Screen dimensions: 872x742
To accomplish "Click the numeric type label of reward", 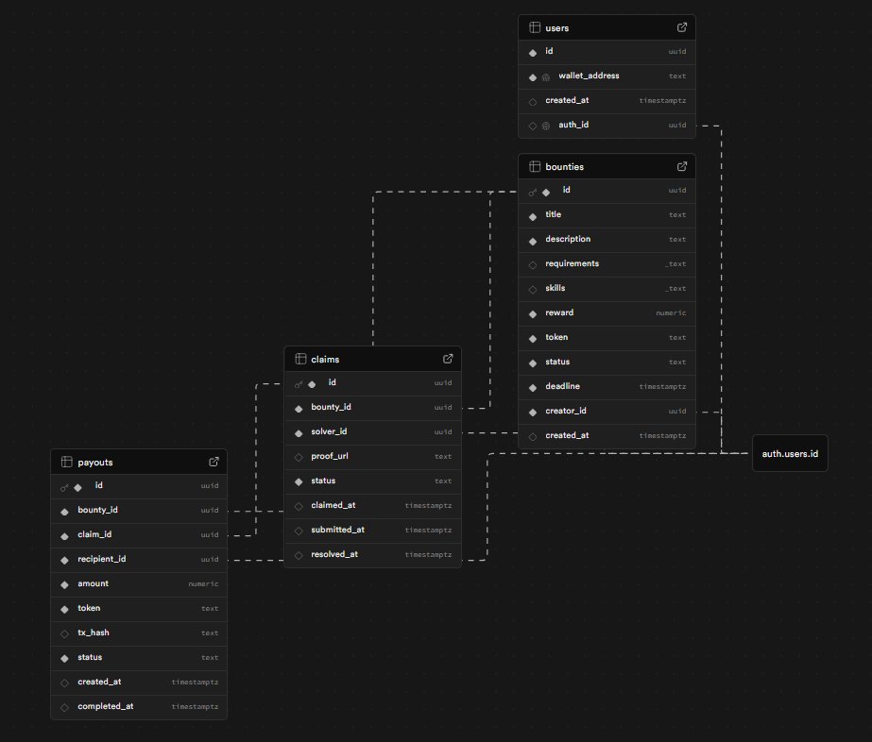I will tap(671, 312).
